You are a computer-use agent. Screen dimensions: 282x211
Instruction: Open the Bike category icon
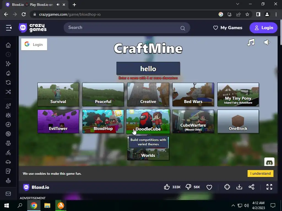8,153
